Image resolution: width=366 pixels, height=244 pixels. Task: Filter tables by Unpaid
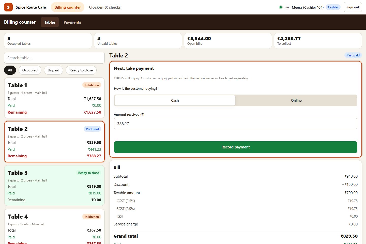[53, 70]
